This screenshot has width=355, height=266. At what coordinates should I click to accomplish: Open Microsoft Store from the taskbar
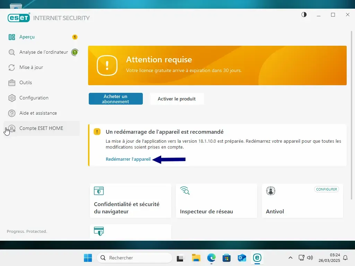pos(226,258)
